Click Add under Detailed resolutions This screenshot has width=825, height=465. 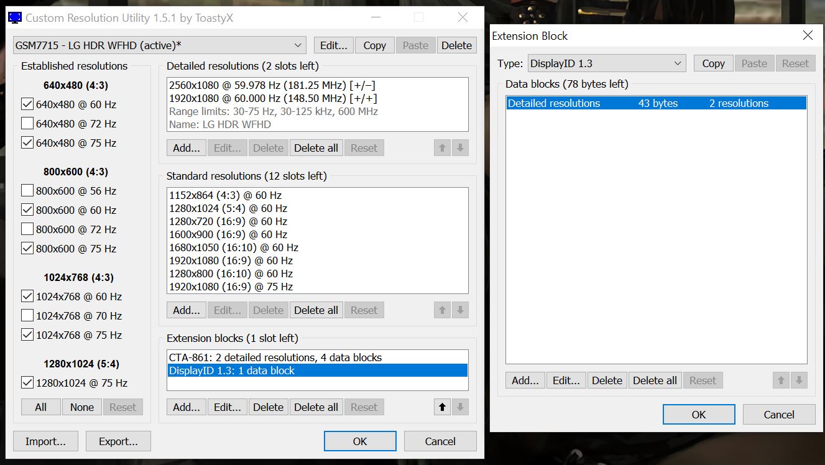click(186, 148)
